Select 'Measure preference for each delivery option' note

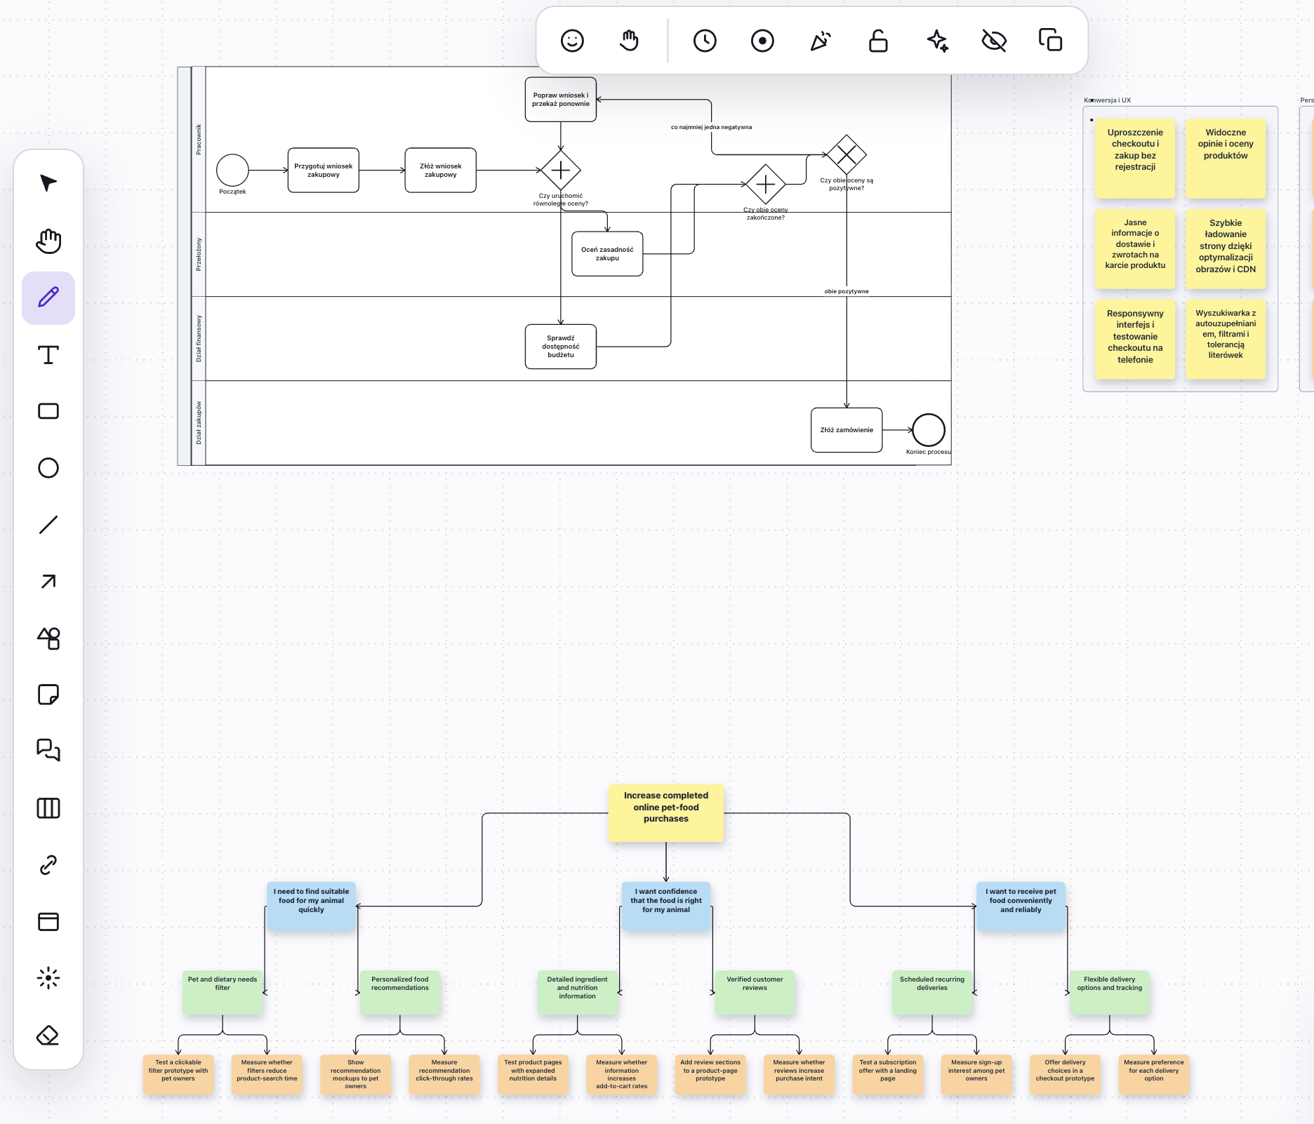tap(1154, 1074)
